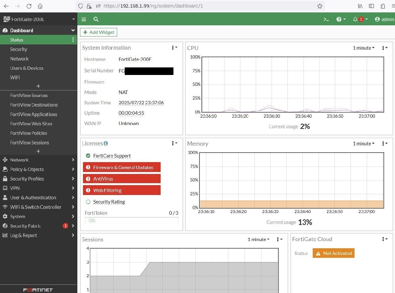
Task: Change Sessions widget 1 minute timeframe
Action: click(x=258, y=239)
